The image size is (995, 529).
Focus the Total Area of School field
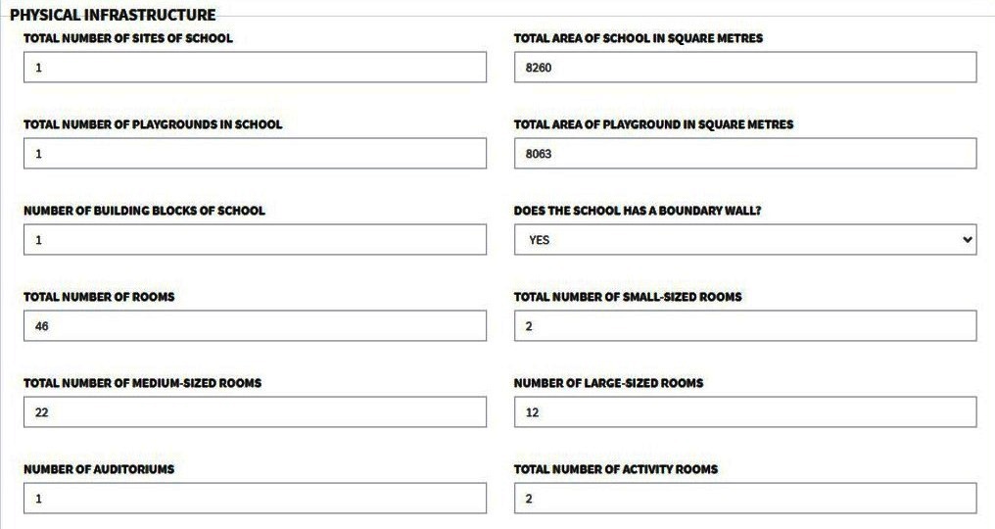tap(744, 68)
